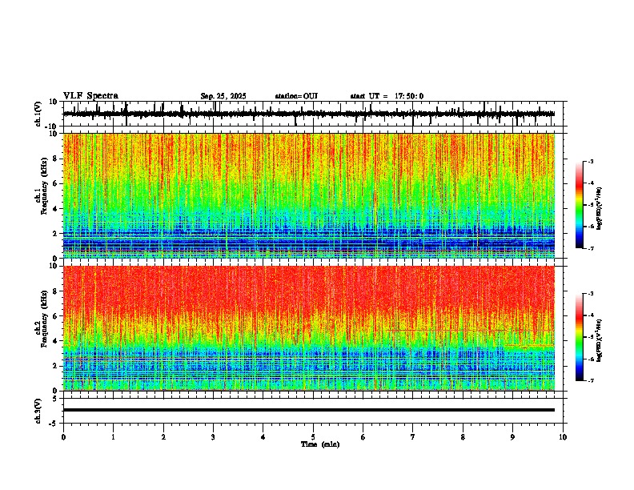Click the time axis tick label "0"
634x490 pixels.
point(63,437)
